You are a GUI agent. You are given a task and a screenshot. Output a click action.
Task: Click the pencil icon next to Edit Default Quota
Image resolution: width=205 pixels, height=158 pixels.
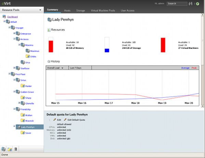click(65, 120)
